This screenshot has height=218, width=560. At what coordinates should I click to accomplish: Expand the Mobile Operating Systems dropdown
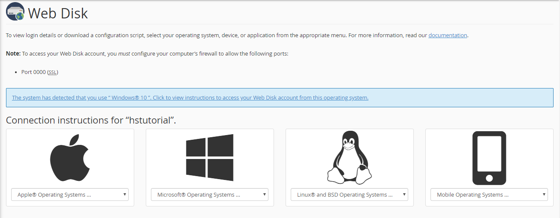tap(489, 195)
